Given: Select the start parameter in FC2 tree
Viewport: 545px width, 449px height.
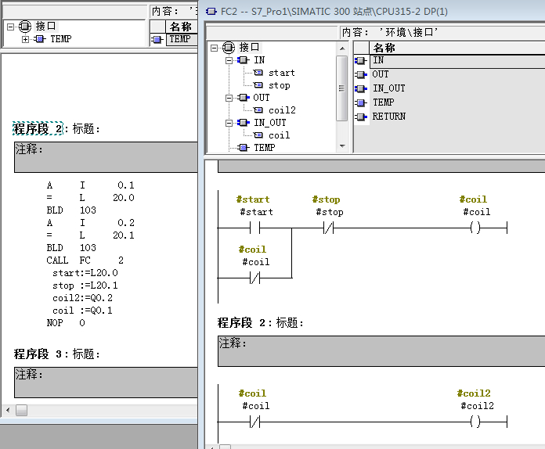Looking at the screenshot, I should (282, 73).
